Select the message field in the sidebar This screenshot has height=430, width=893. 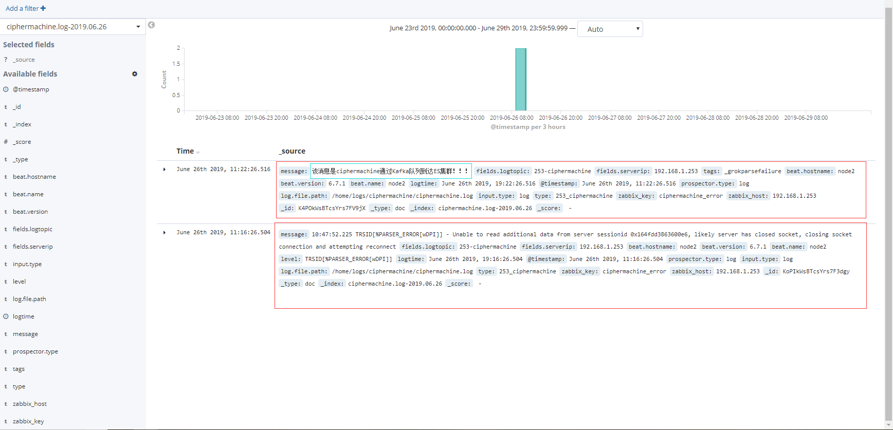[26, 334]
